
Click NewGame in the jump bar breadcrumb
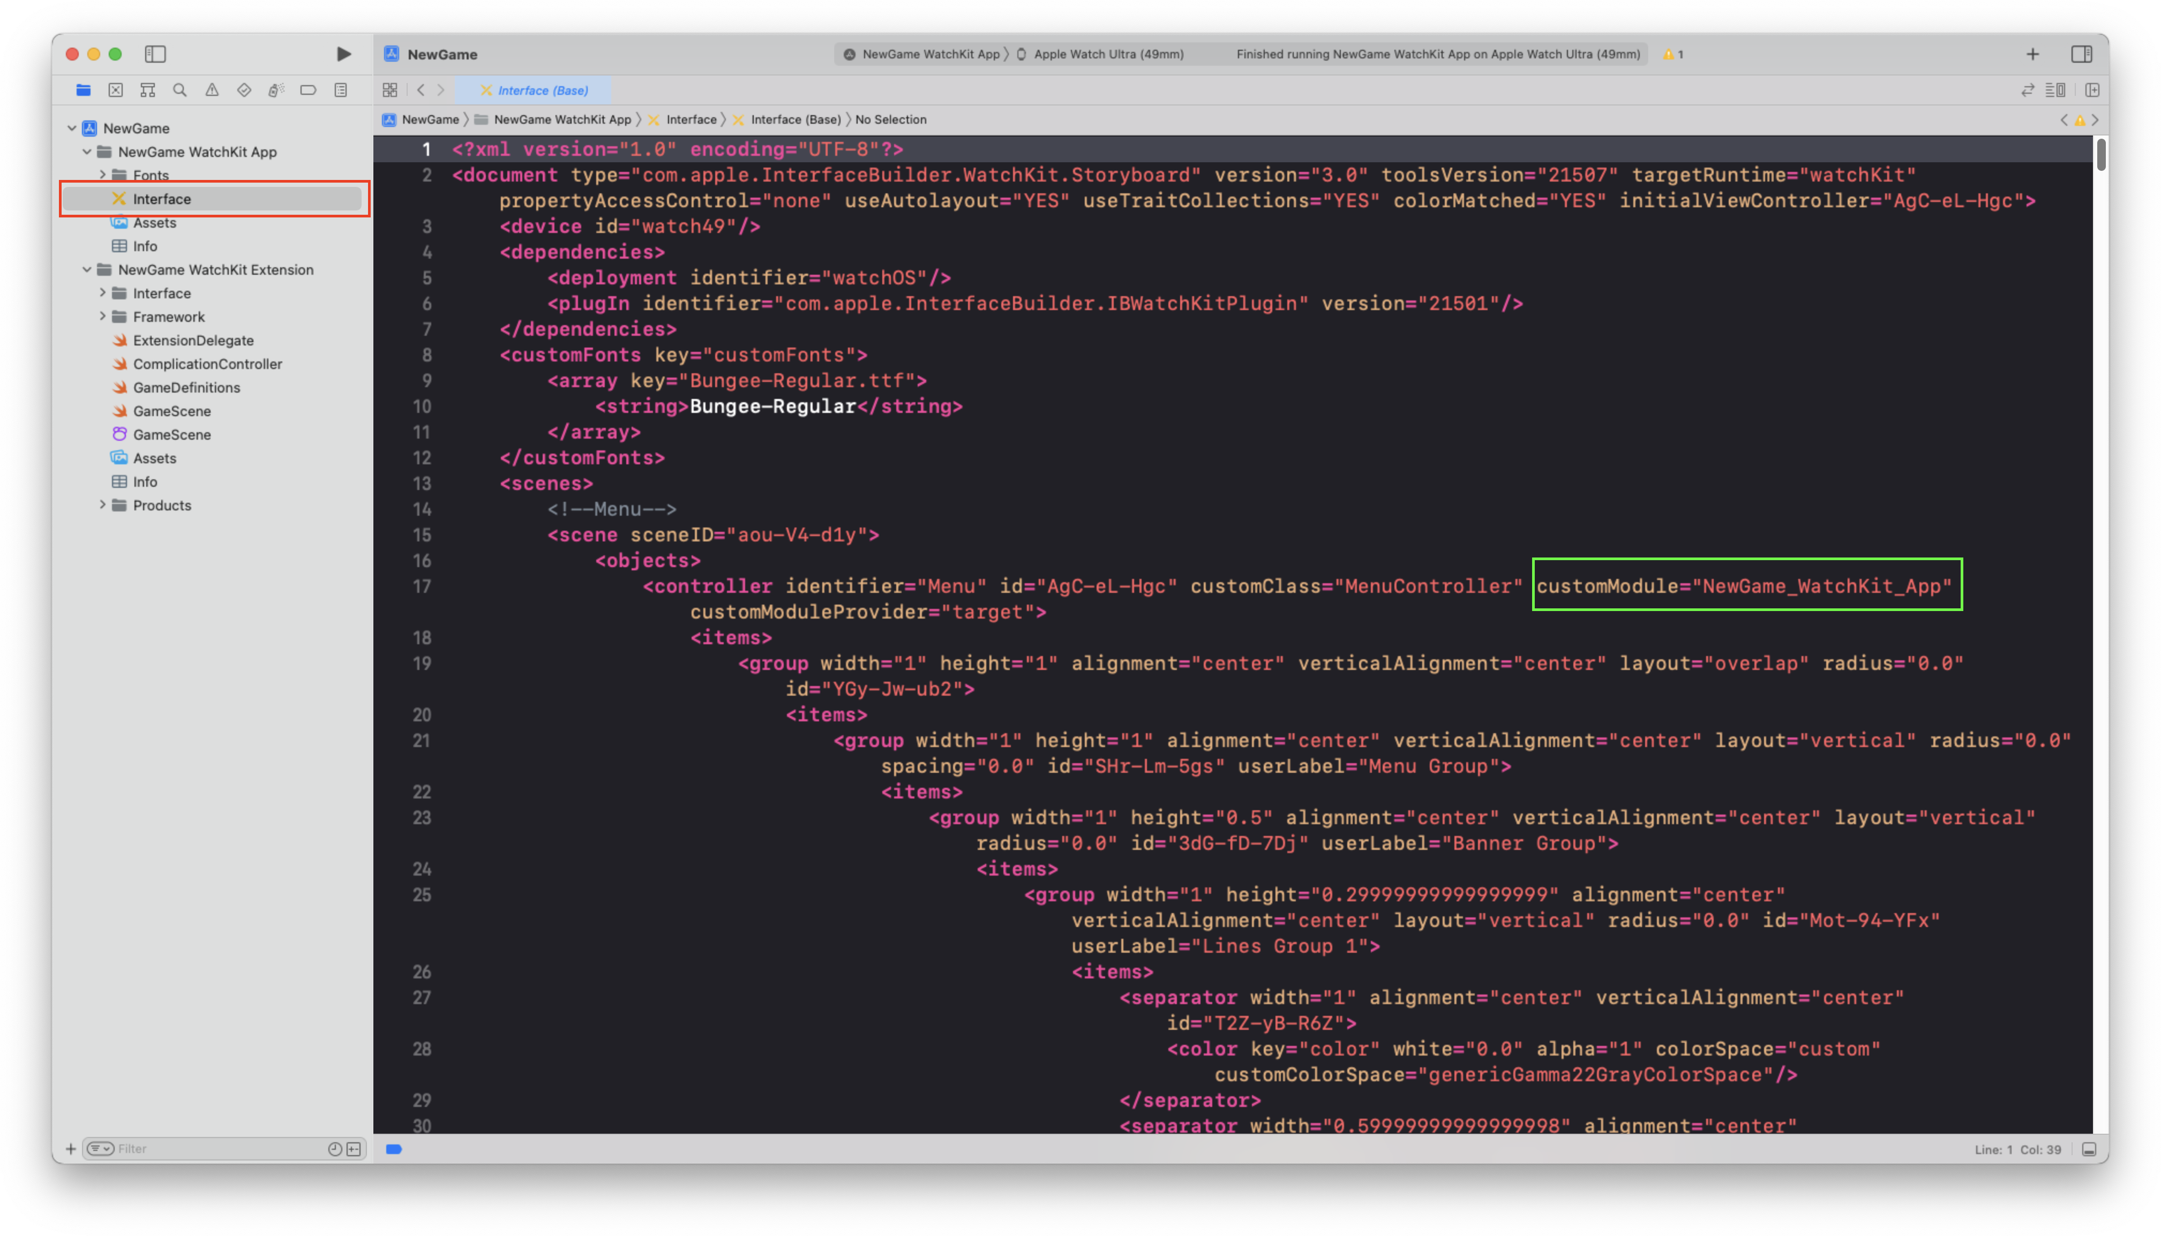click(421, 120)
